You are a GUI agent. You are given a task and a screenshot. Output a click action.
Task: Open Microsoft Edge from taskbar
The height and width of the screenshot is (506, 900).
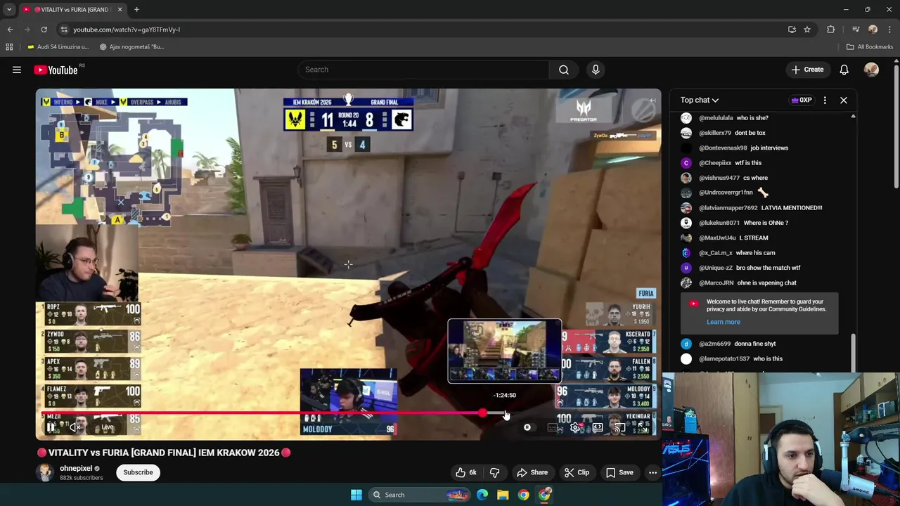pyautogui.click(x=482, y=495)
